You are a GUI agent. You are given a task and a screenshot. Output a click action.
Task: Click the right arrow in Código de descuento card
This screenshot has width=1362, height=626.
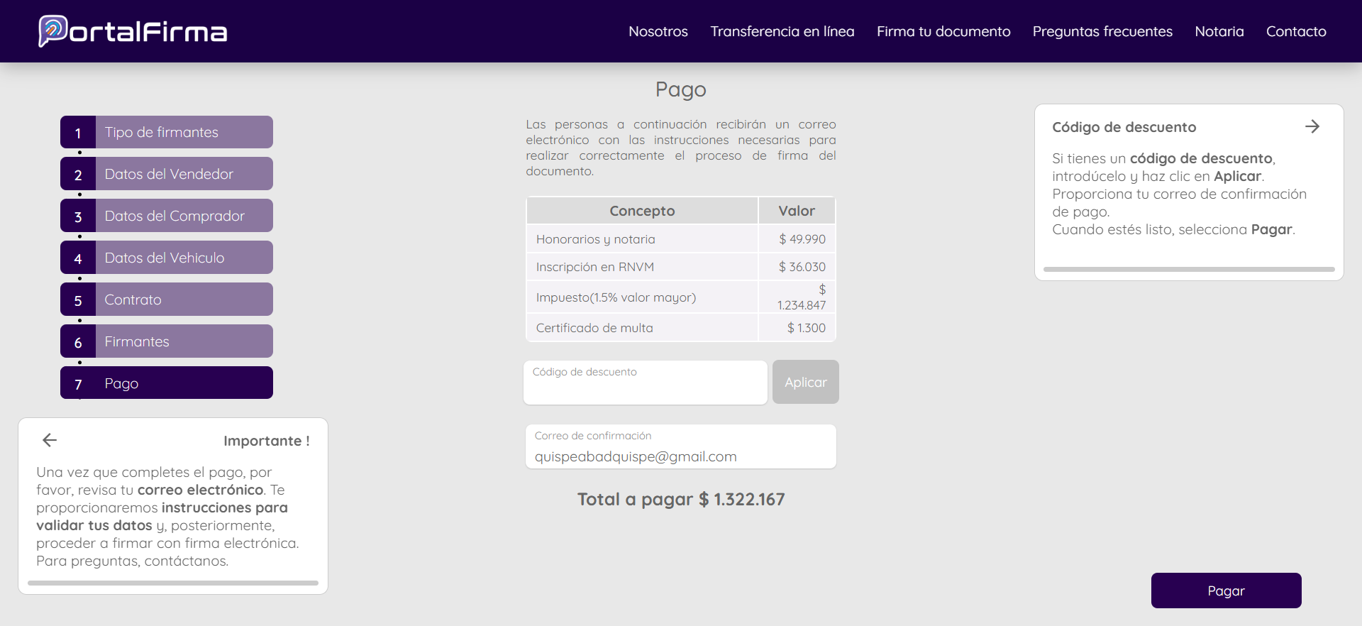1312,126
